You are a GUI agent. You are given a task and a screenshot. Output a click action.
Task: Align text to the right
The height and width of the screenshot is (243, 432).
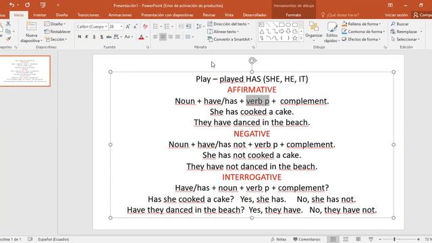point(170,36)
